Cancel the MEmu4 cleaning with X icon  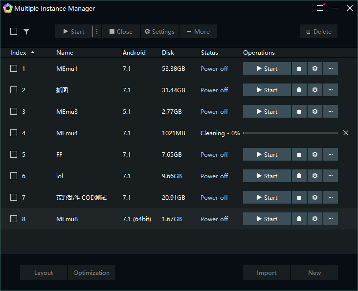pyautogui.click(x=346, y=133)
